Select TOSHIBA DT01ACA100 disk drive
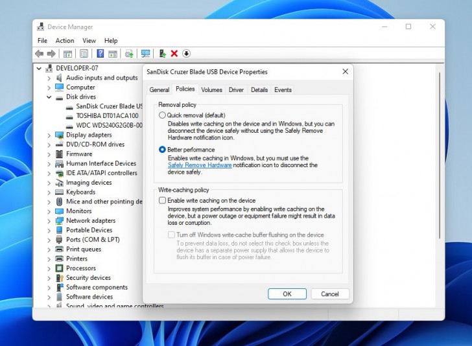472x346 pixels. (107, 116)
